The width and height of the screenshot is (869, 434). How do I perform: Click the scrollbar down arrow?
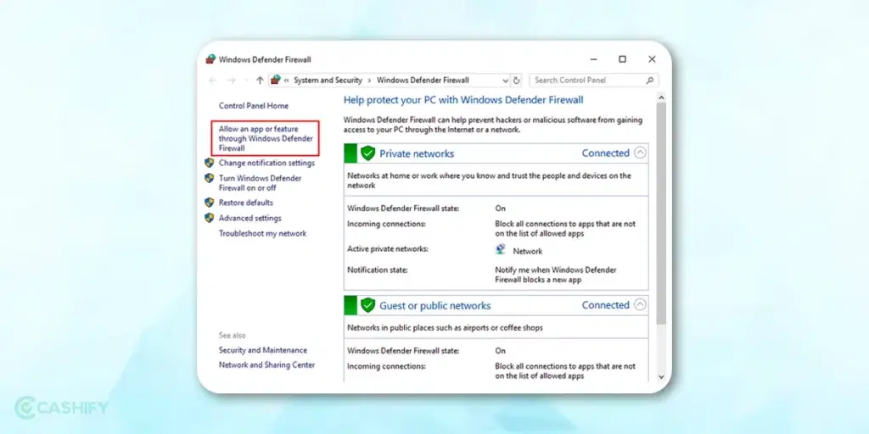tap(660, 376)
